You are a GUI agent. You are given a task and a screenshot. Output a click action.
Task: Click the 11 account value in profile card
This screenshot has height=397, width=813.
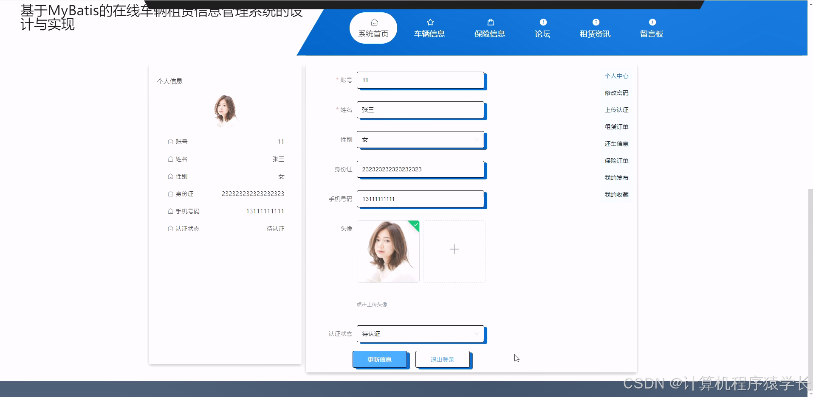click(x=281, y=142)
